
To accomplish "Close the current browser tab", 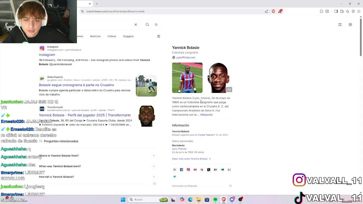I will click(x=90, y=4).
